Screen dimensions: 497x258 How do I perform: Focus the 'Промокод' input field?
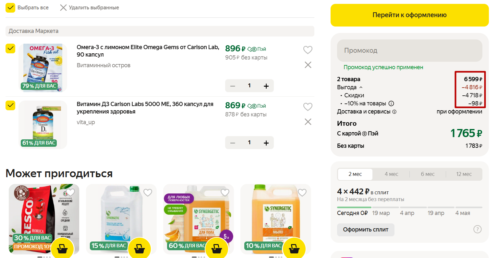pos(409,50)
